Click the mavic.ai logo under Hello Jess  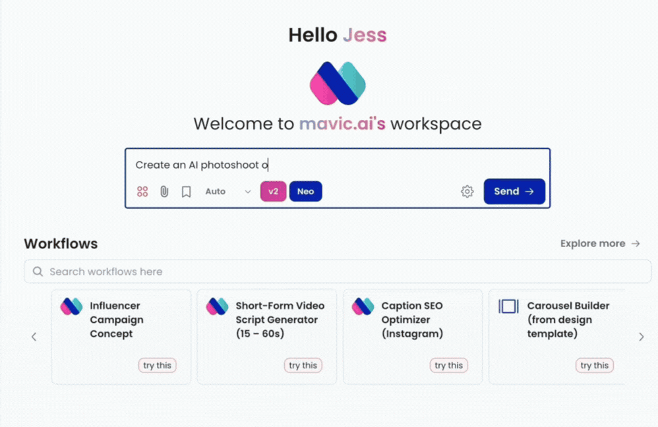point(338,84)
